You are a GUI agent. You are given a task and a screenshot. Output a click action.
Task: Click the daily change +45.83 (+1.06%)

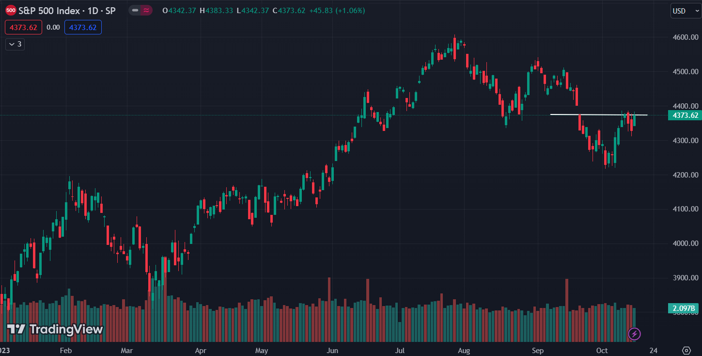click(336, 11)
